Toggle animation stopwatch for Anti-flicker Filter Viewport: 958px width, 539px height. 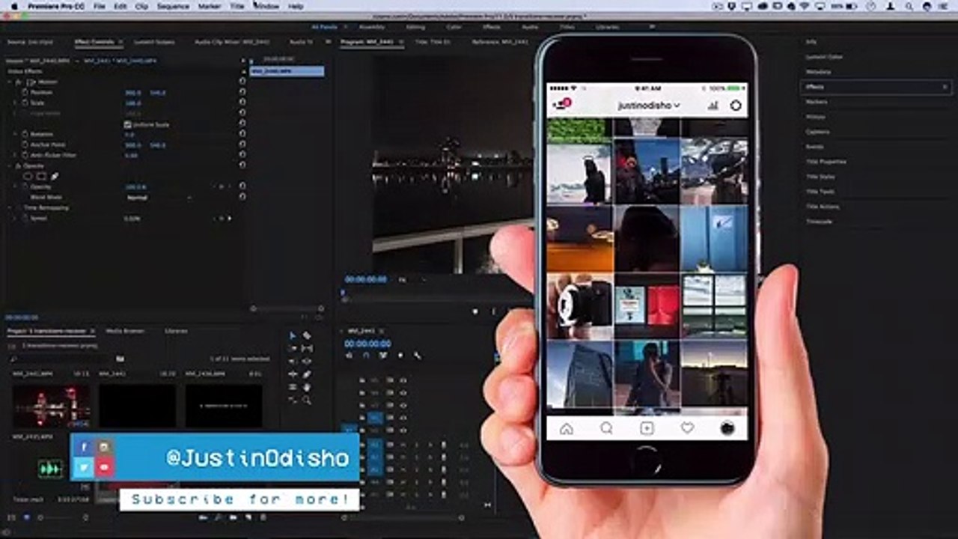click(x=25, y=156)
